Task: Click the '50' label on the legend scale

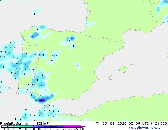Action: 82,129
